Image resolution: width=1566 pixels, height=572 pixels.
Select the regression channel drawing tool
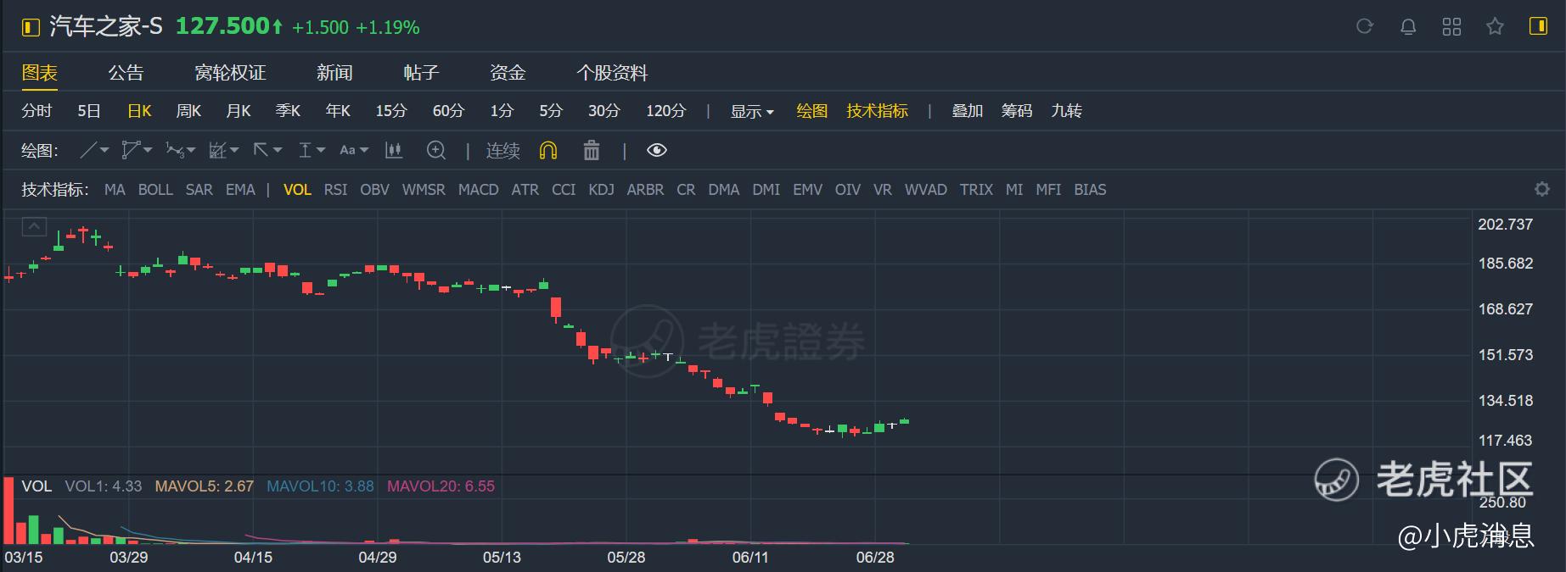pyautogui.click(x=217, y=150)
